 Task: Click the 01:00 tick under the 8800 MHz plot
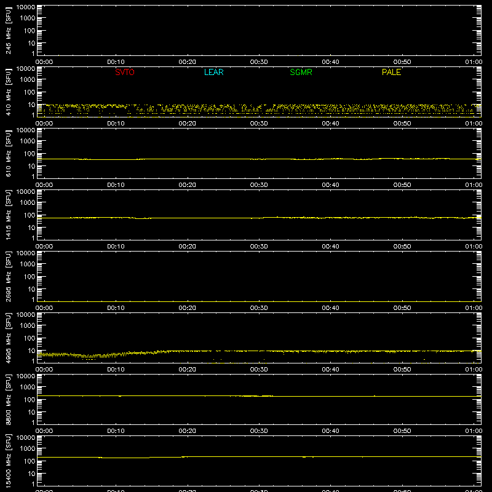tap(474, 431)
